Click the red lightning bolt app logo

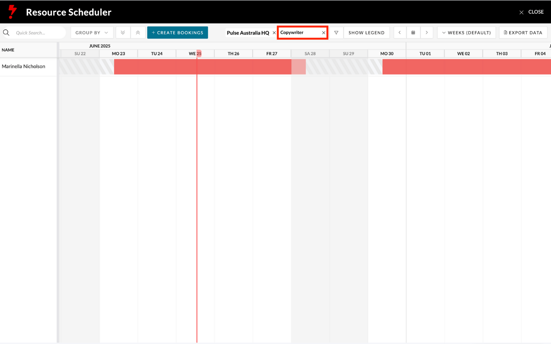click(x=13, y=12)
